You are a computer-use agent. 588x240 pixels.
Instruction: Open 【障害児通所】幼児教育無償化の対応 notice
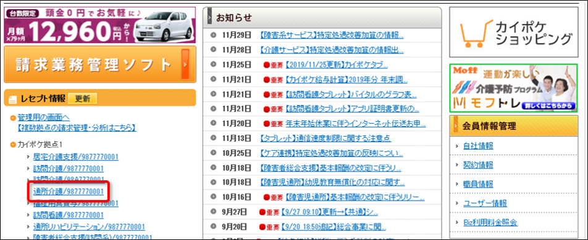[x=332, y=182]
